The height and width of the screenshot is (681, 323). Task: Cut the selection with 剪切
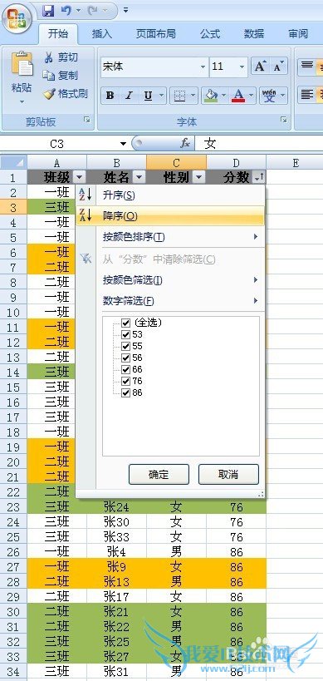coord(61,57)
